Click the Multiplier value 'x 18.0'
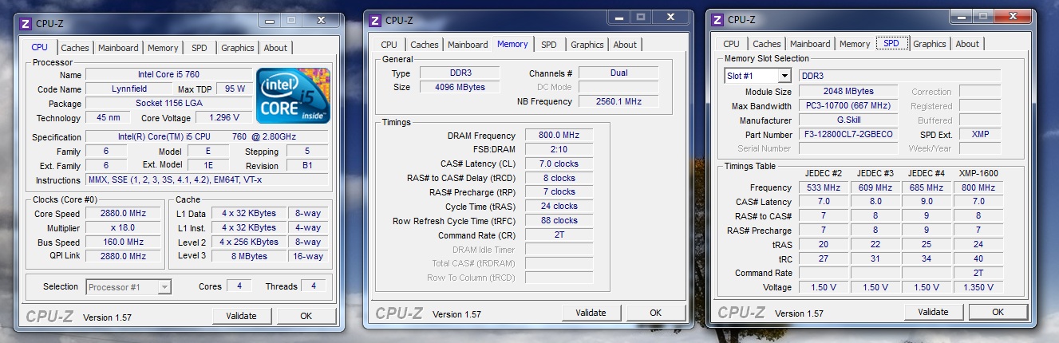 124,228
